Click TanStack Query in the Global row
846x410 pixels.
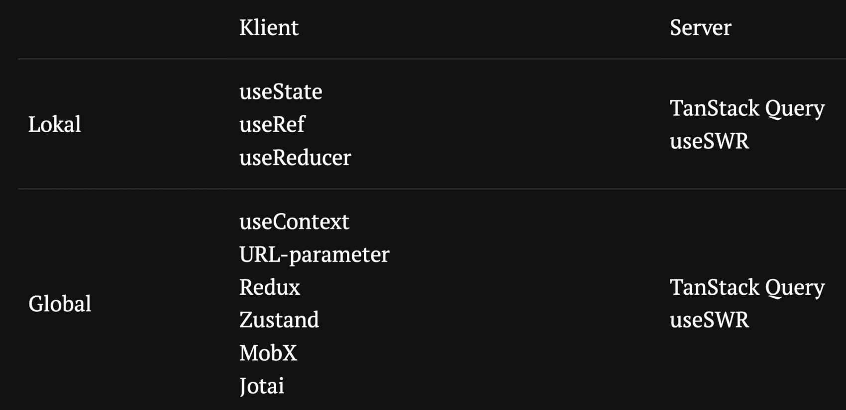click(747, 287)
